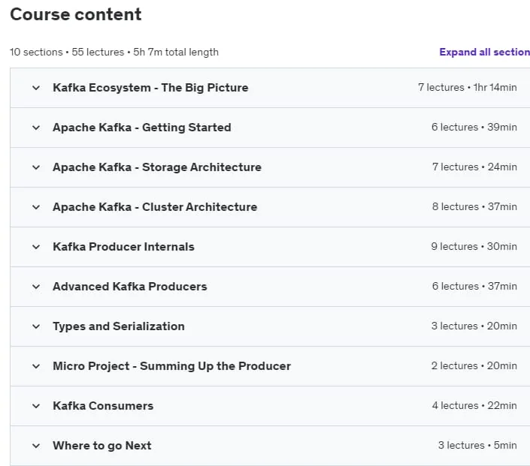The height and width of the screenshot is (466, 530).
Task: Expand the Kafka Ecosystem - The Big Picture chevron
Action: pos(36,88)
